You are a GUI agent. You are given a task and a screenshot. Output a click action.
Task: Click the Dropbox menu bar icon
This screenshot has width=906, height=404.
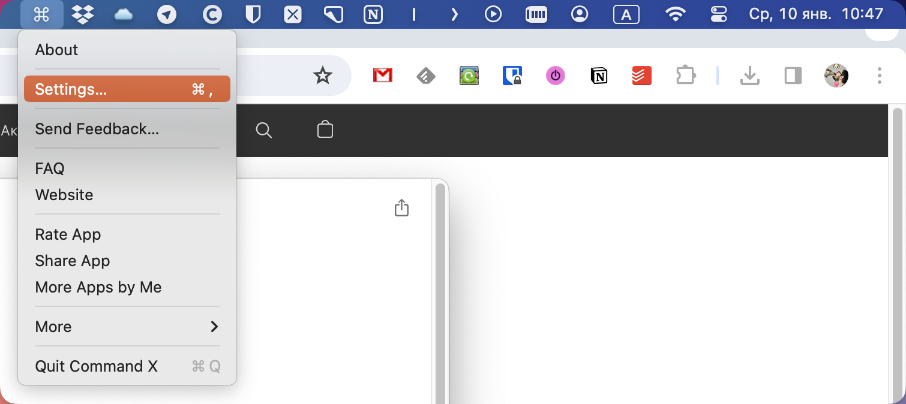(x=82, y=14)
